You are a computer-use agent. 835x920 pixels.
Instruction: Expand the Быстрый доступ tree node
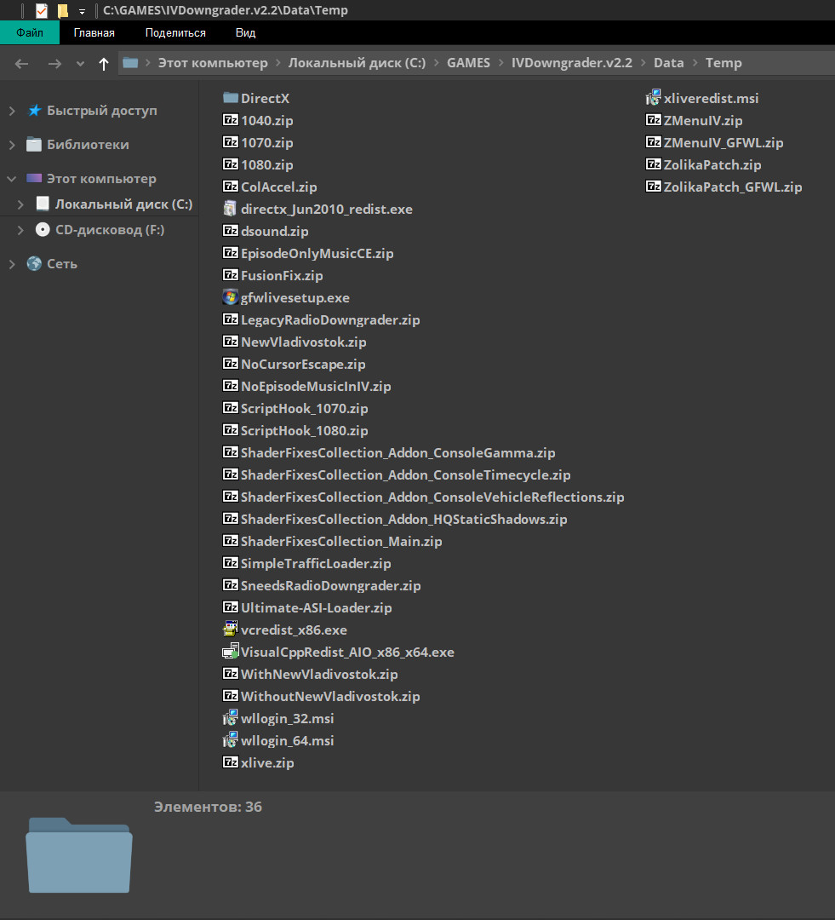click(12, 110)
